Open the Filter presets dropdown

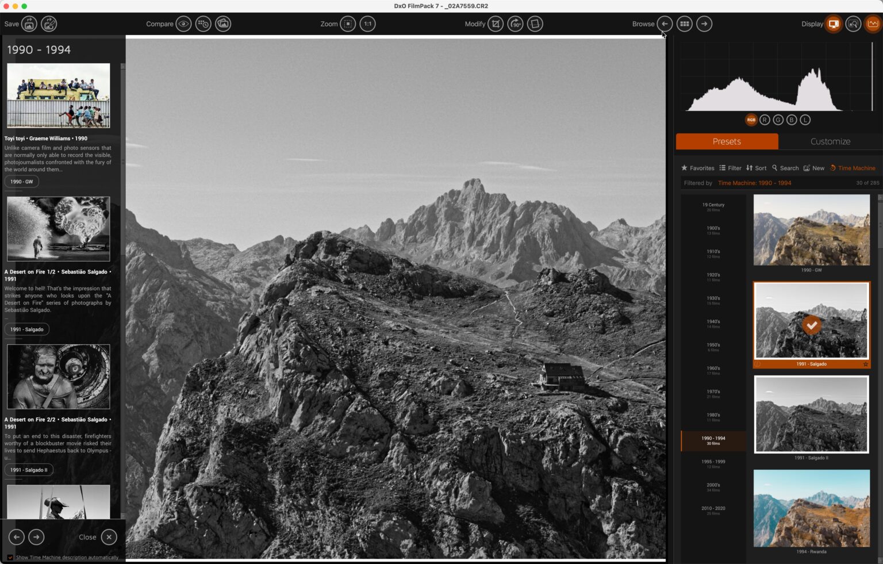tap(730, 168)
